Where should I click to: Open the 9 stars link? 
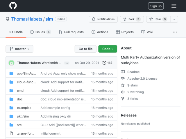(x=129, y=85)
